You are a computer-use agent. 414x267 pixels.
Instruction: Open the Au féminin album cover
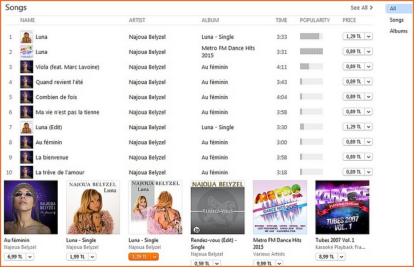point(31,208)
